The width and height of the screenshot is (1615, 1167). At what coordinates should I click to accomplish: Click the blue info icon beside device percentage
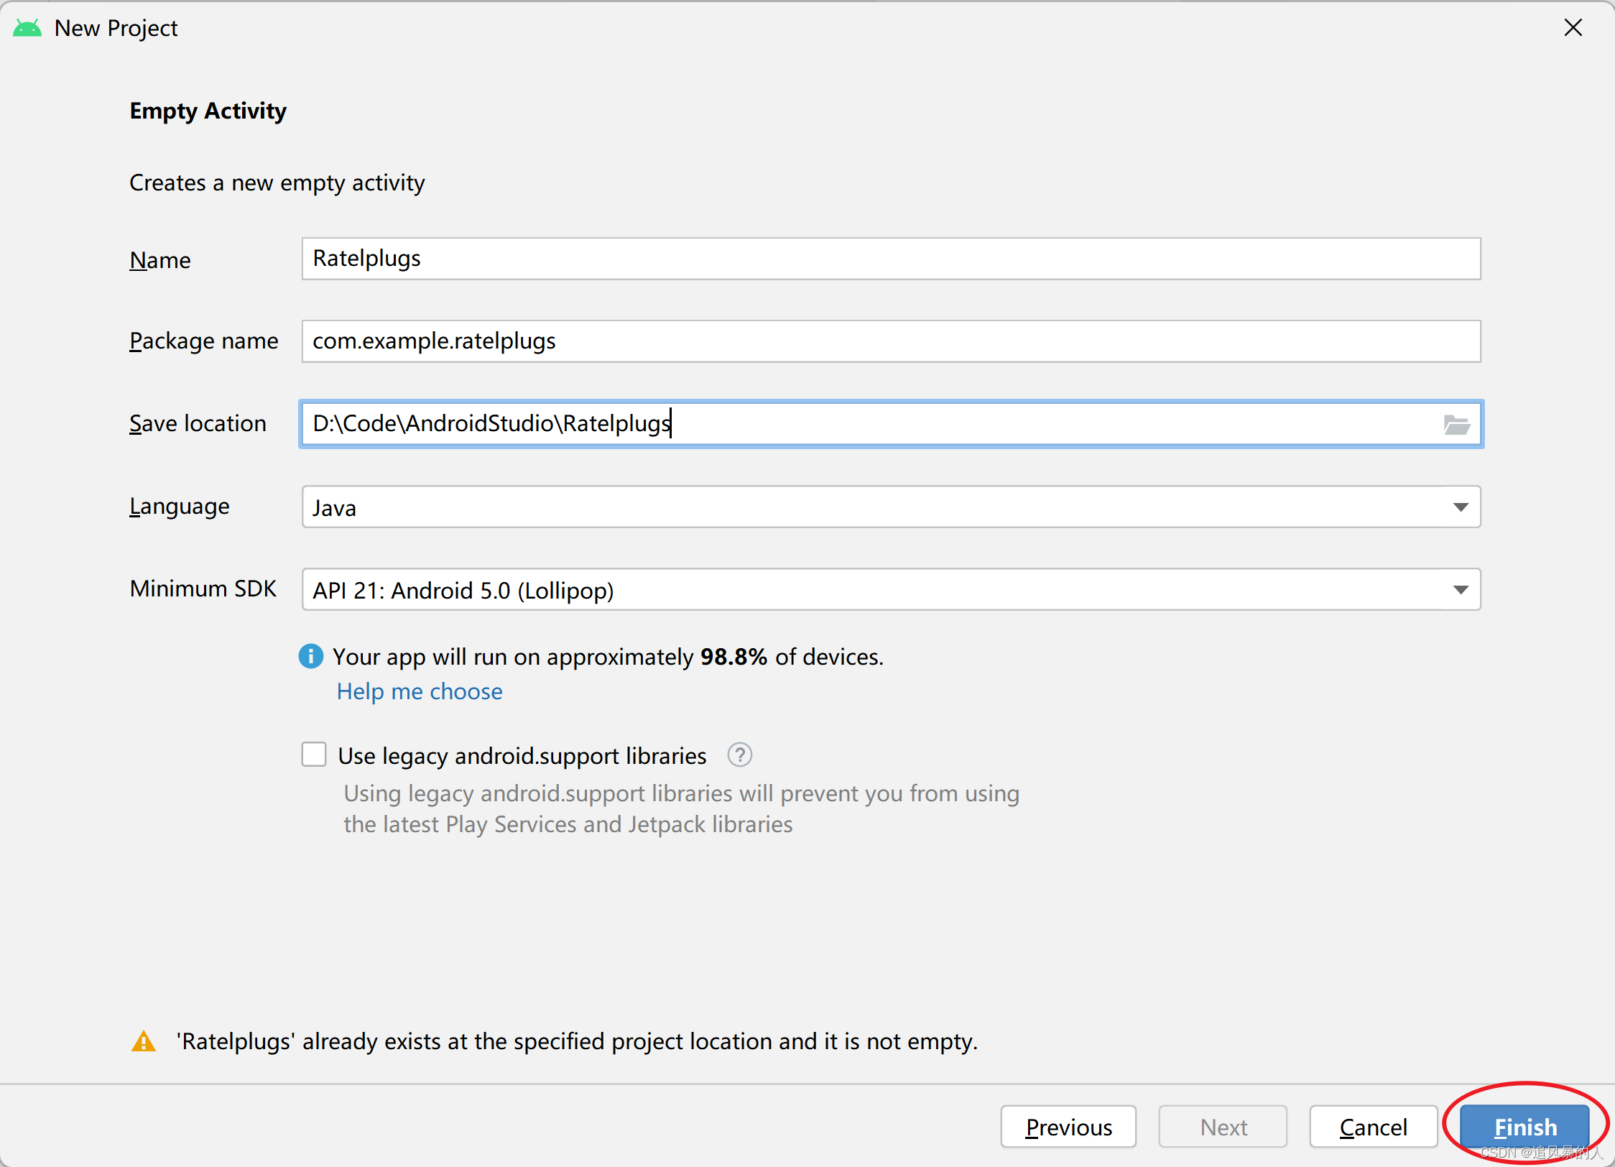(310, 656)
